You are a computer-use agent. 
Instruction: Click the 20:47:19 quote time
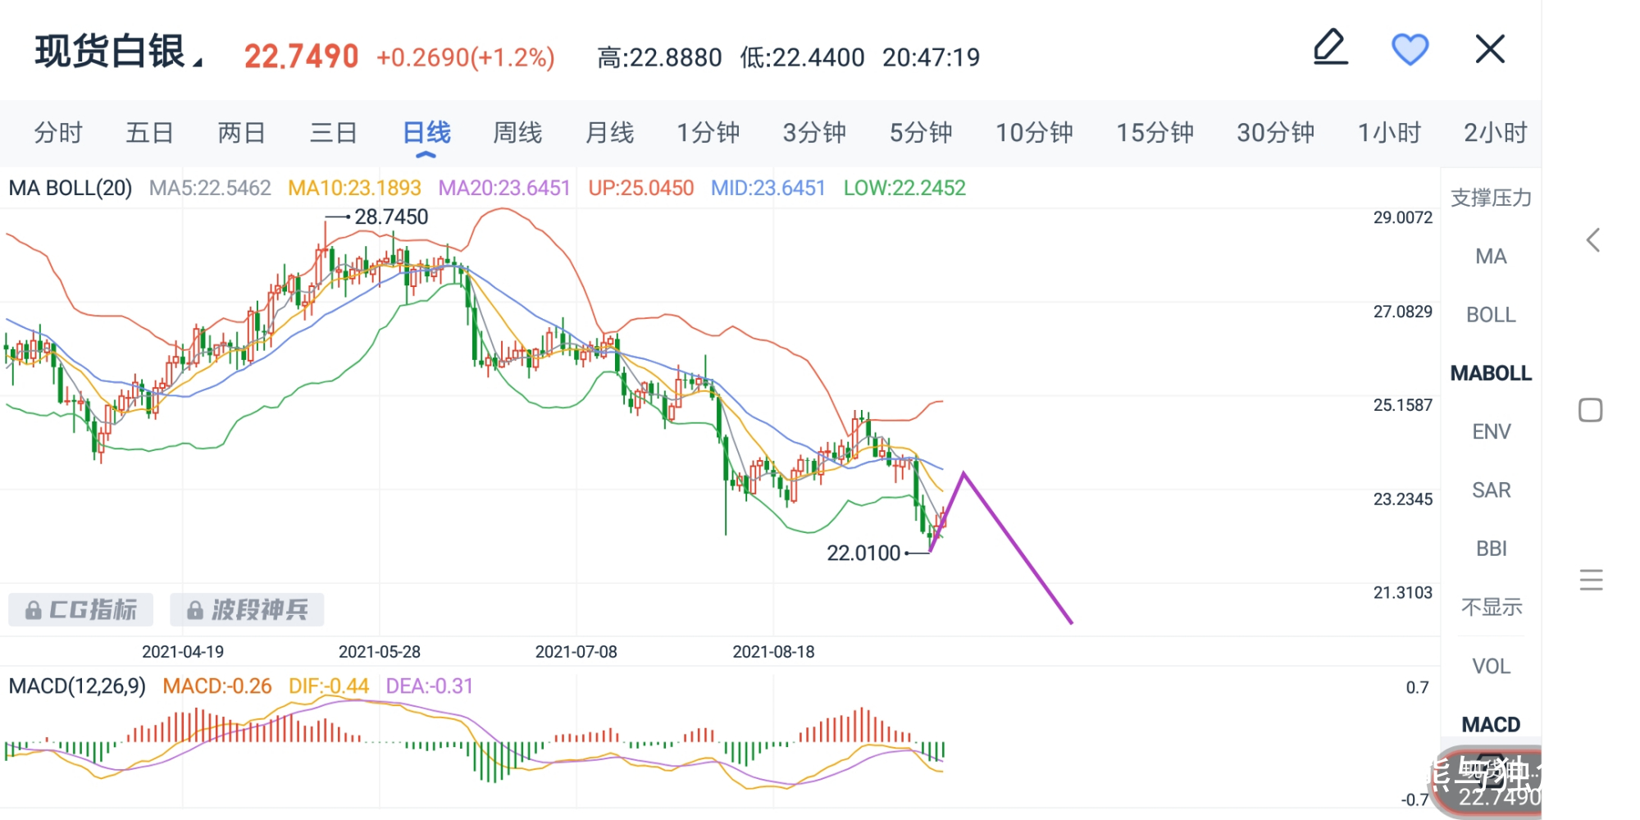click(932, 57)
